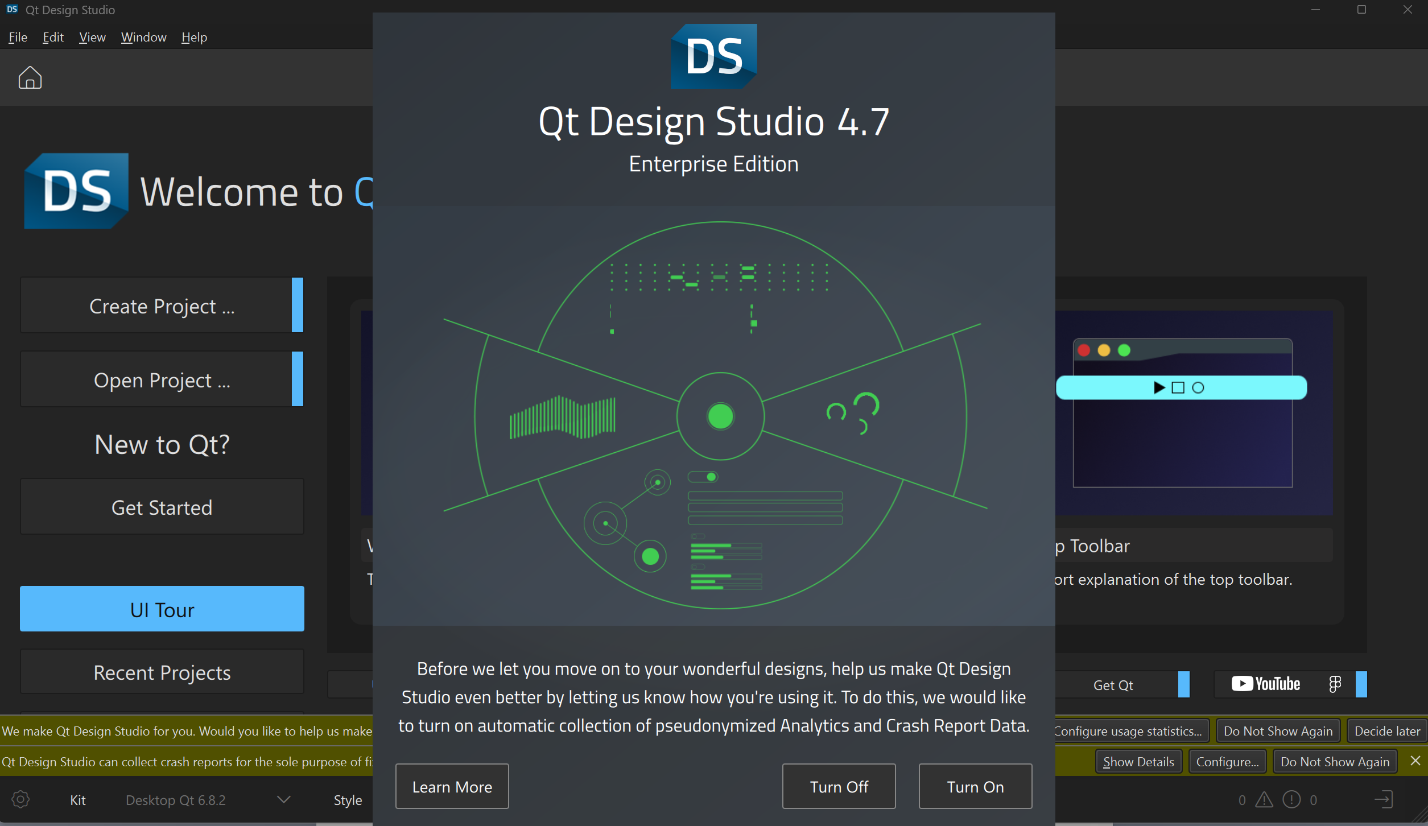Click the Create Project button
The height and width of the screenshot is (826, 1428).
coord(162,305)
